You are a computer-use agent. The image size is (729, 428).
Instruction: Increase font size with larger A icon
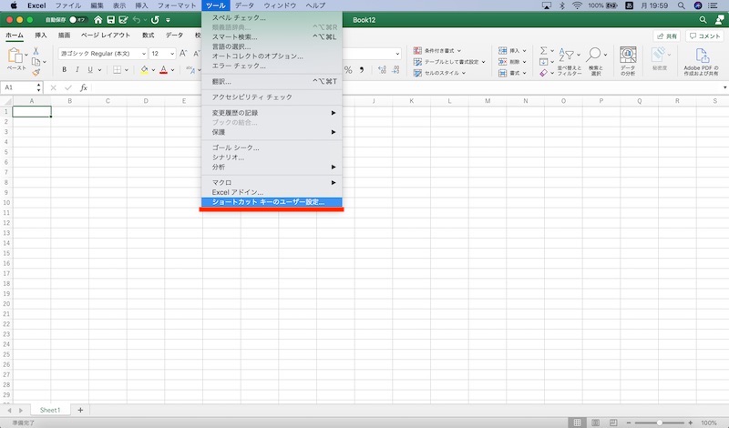point(183,54)
